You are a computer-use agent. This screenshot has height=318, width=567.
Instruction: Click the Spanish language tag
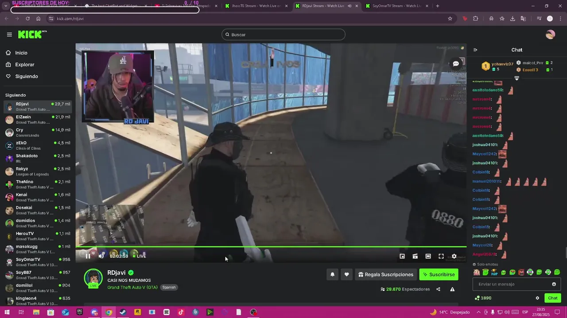point(169,288)
